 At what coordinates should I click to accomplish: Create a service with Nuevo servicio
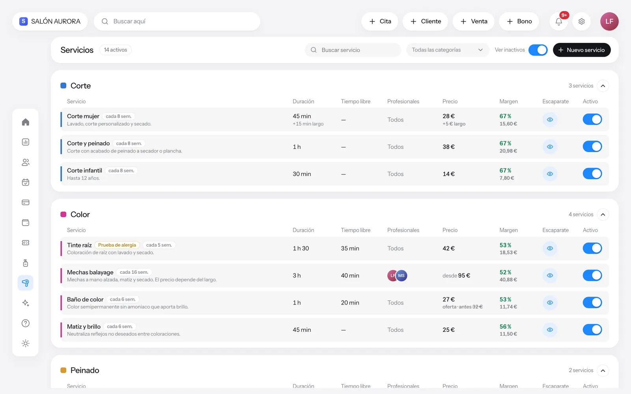point(582,50)
